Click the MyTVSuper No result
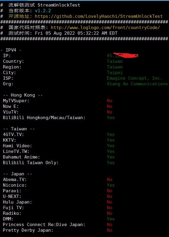The image size is (169, 237). click(x=110, y=101)
